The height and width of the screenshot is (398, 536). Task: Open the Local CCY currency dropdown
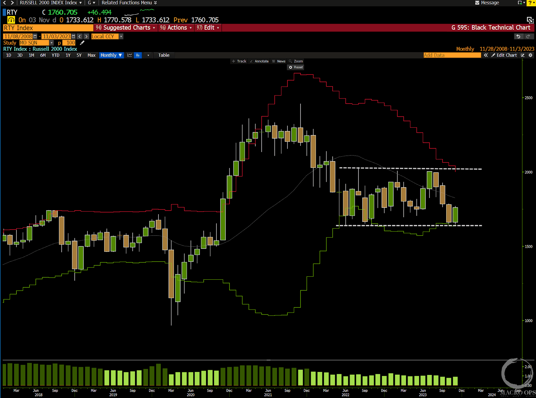[107, 36]
